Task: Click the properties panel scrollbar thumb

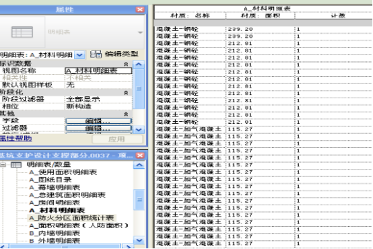Action: pyautogui.click(x=139, y=89)
